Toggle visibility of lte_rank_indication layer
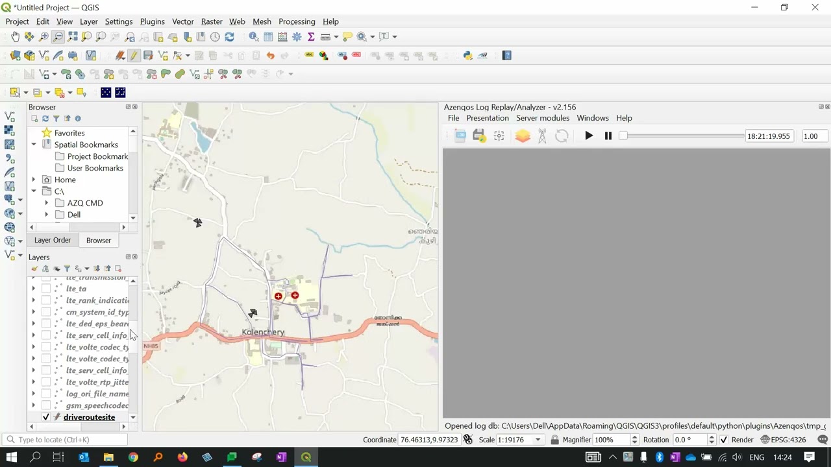The image size is (831, 467). point(46,300)
